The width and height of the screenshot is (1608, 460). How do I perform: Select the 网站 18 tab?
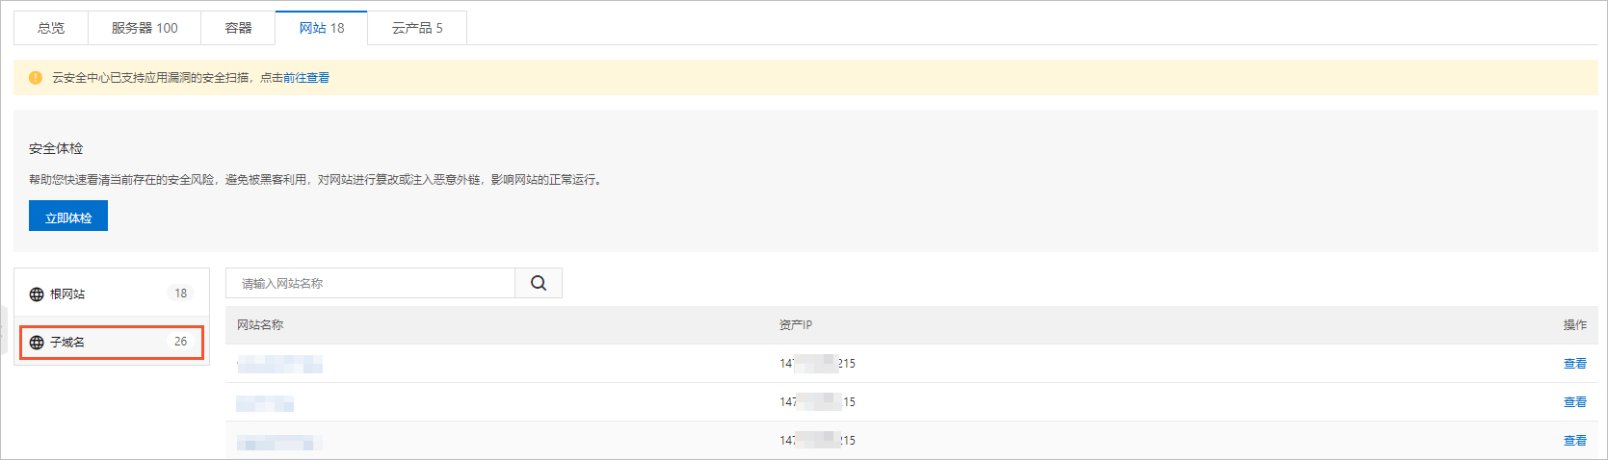(322, 28)
